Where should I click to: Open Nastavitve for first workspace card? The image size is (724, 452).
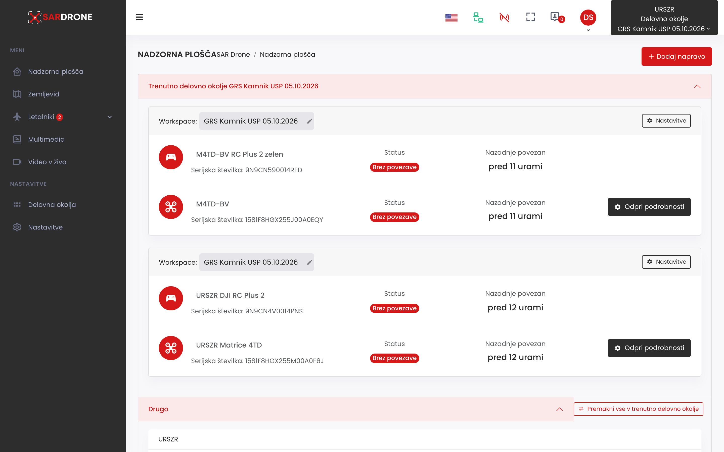point(666,121)
